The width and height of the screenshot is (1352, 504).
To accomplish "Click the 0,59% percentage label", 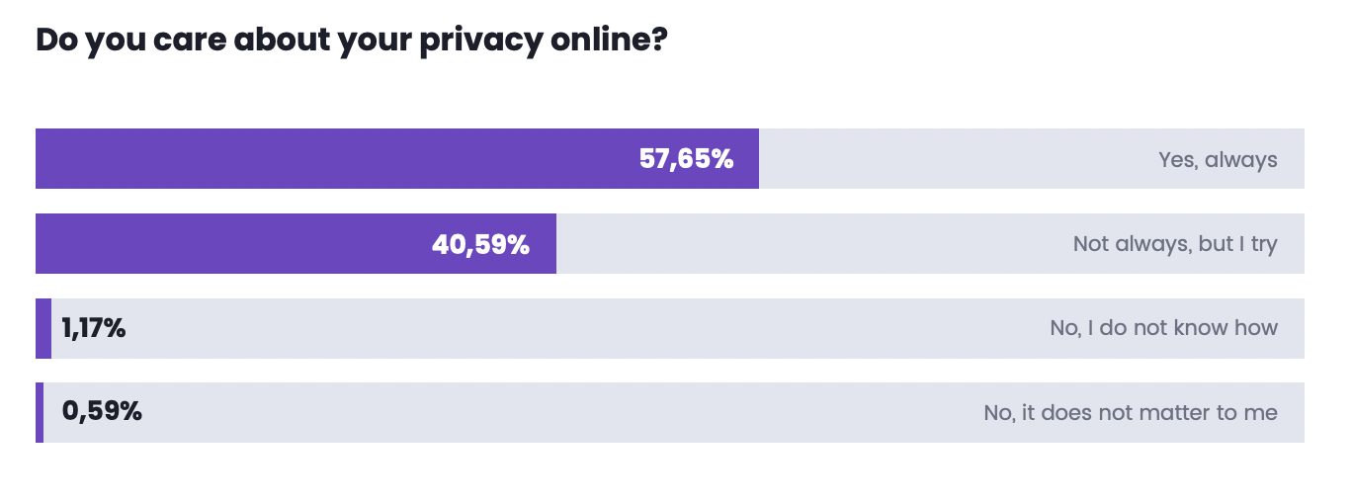I will point(102,412).
